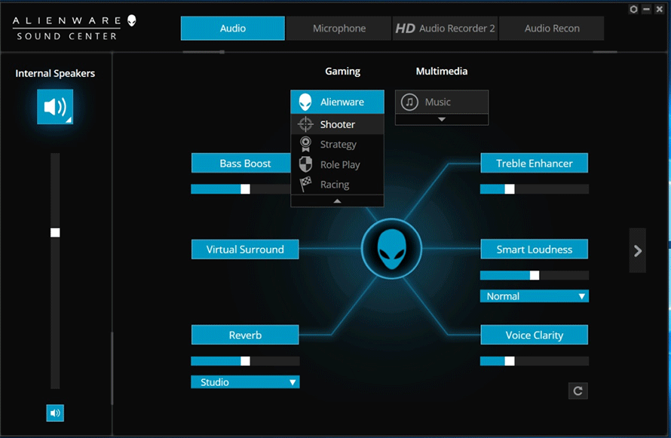Switch to the Audio tab
Image resolution: width=671 pixels, height=438 pixels.
[233, 28]
